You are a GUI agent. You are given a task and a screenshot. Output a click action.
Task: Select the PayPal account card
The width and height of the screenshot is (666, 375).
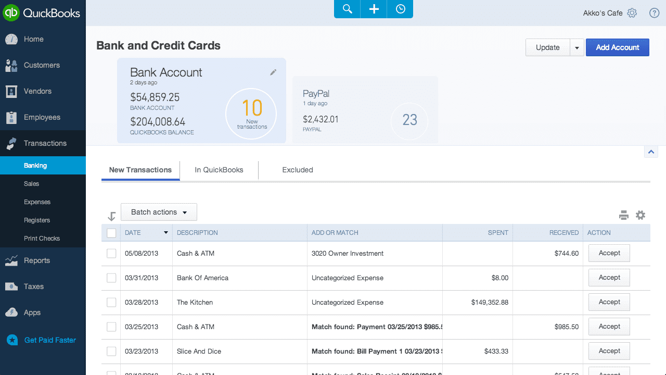coord(365,110)
